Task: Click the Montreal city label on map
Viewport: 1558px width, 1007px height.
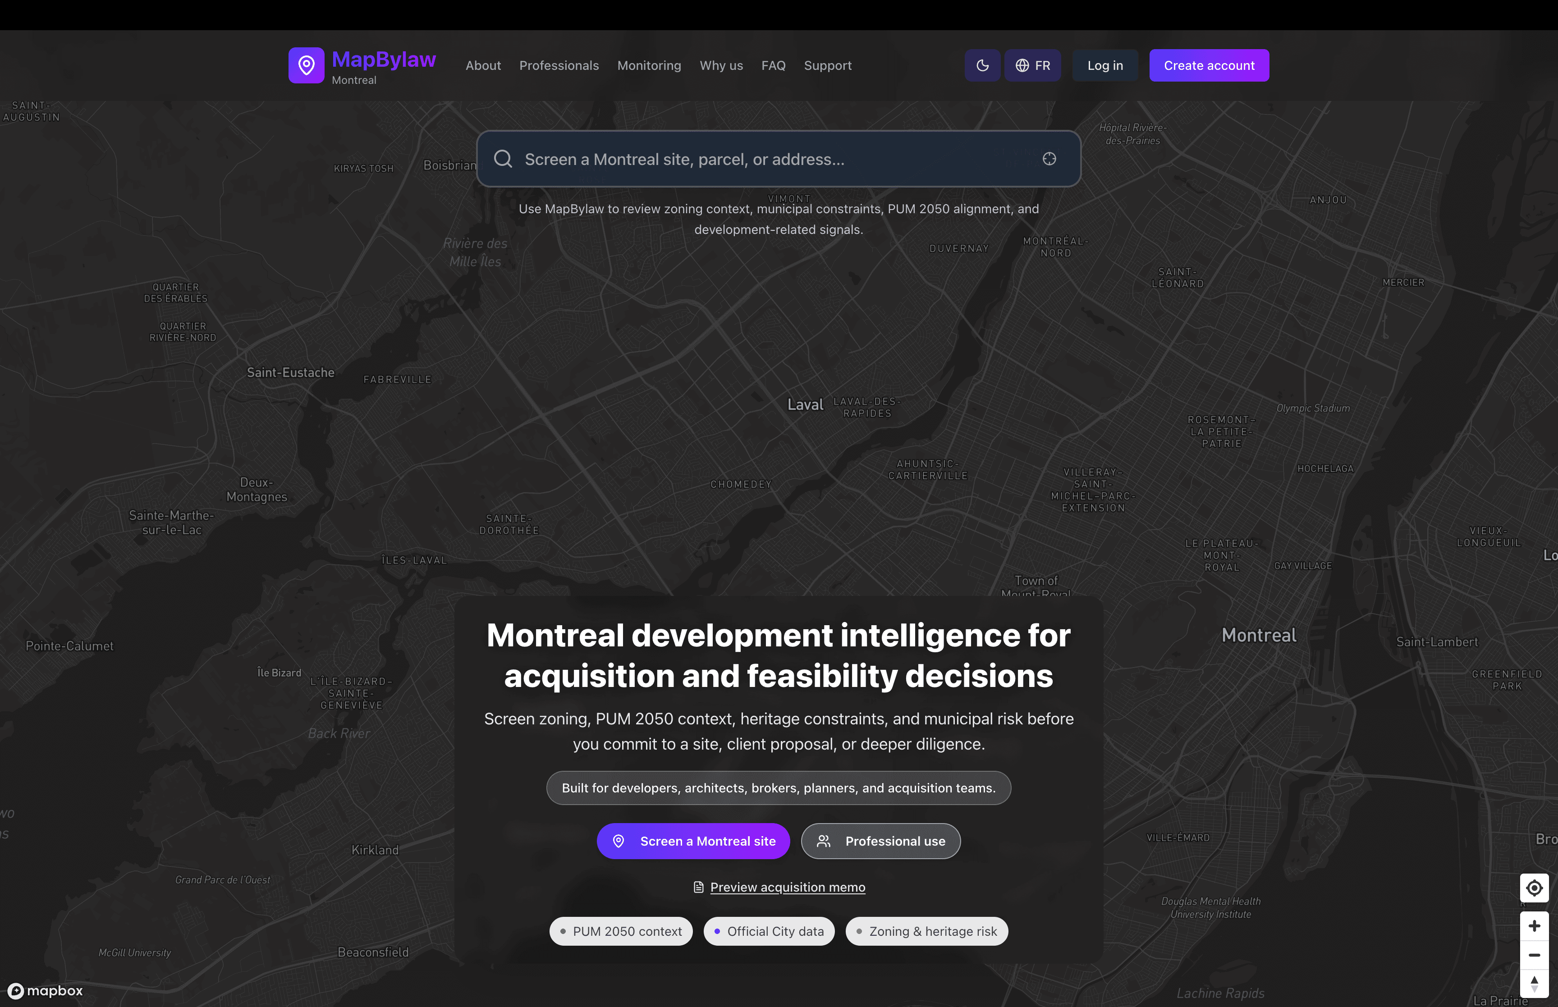Action: 1259,635
